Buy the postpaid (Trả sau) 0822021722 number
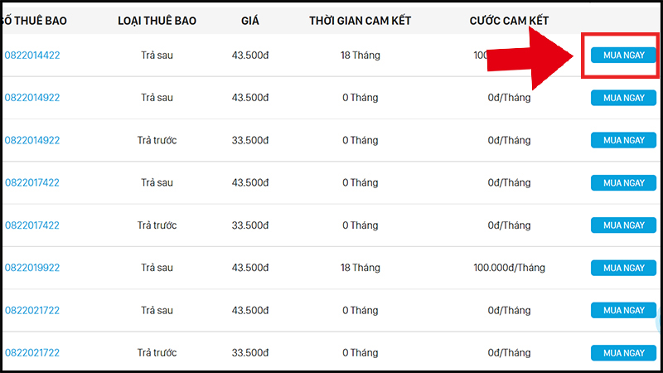663x373 pixels. 623,311
